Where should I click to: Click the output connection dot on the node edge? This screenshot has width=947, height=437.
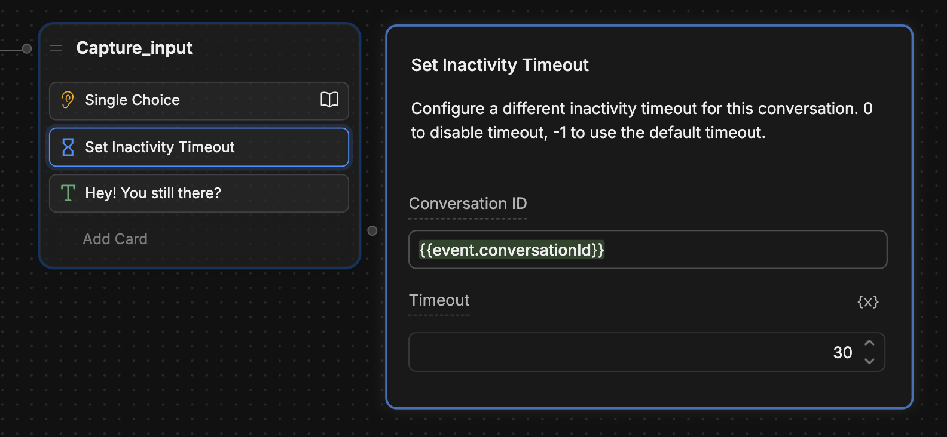[372, 230]
